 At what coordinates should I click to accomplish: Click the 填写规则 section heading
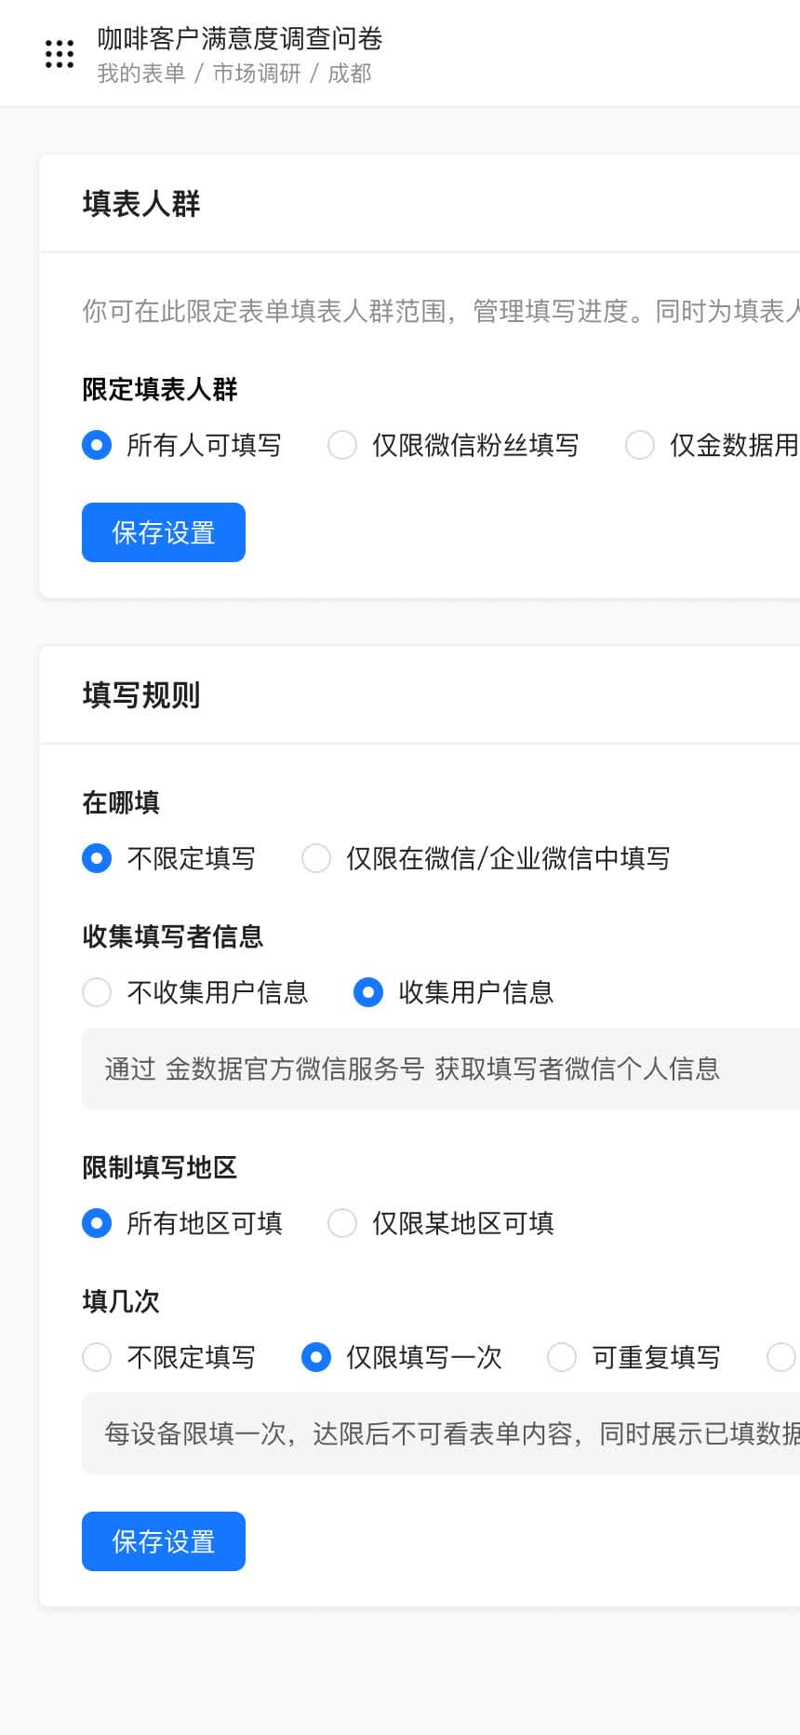[x=141, y=695]
